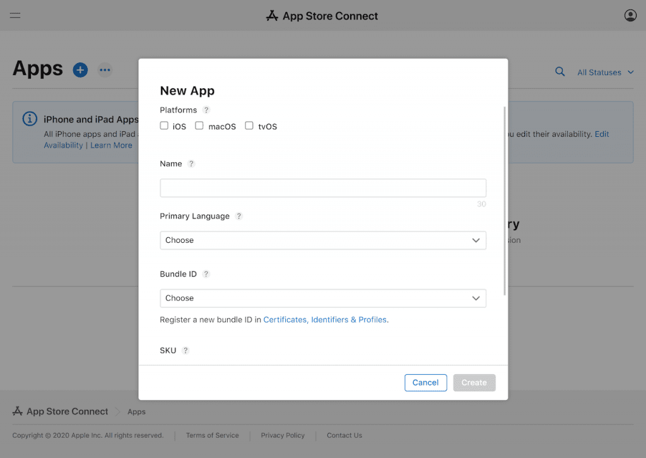Open the Primary Language dropdown
Image resolution: width=646 pixels, height=458 pixels.
pos(323,240)
